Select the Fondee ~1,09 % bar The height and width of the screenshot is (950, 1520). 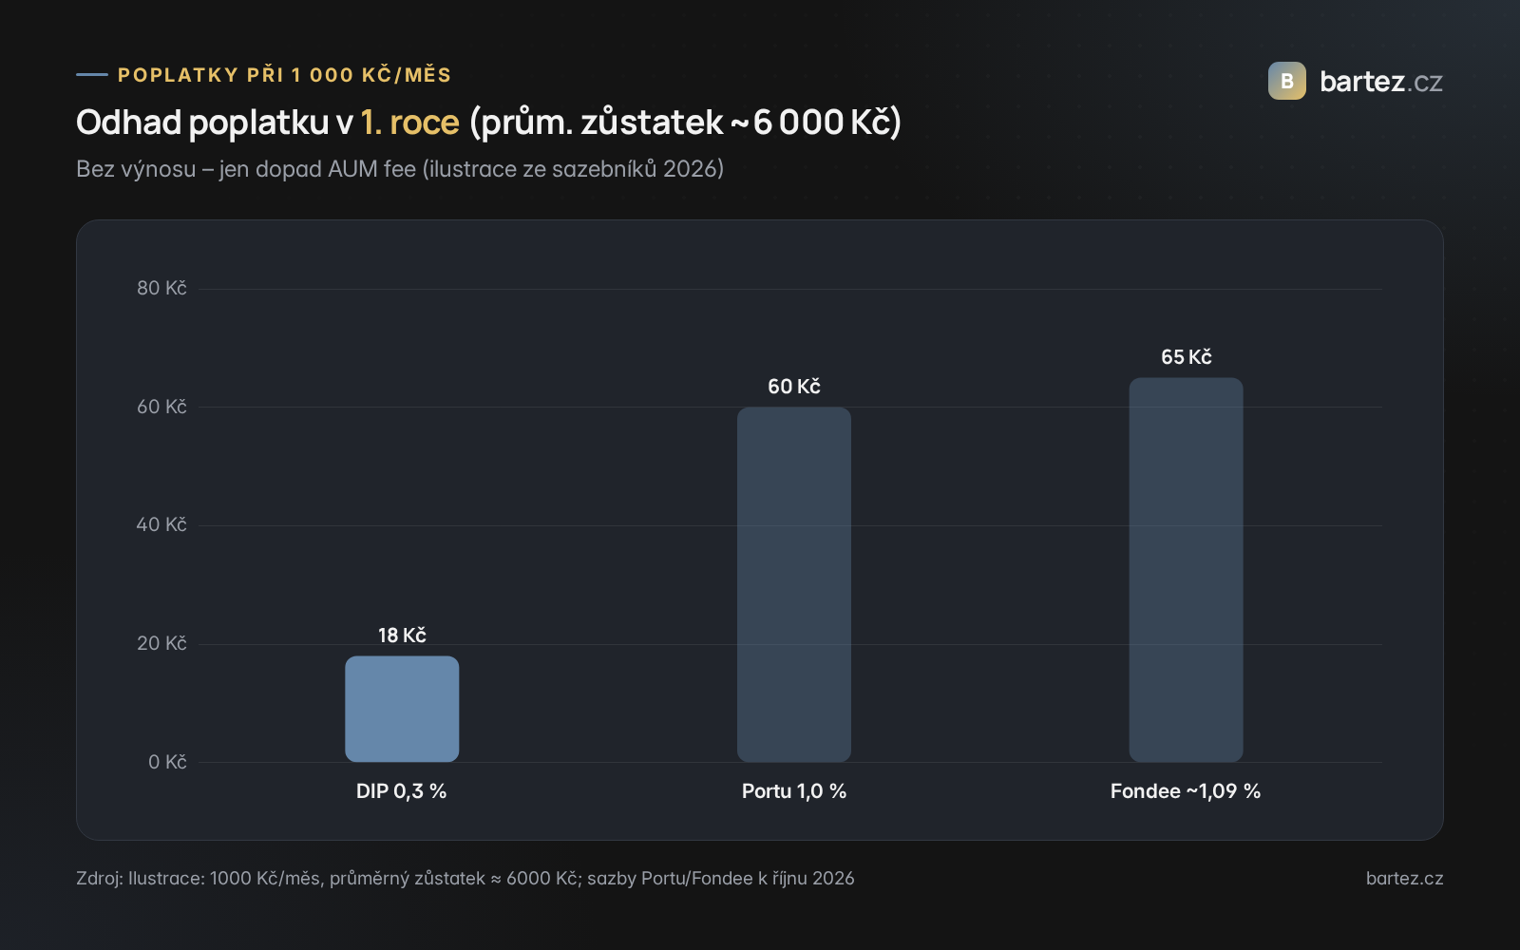1186,570
